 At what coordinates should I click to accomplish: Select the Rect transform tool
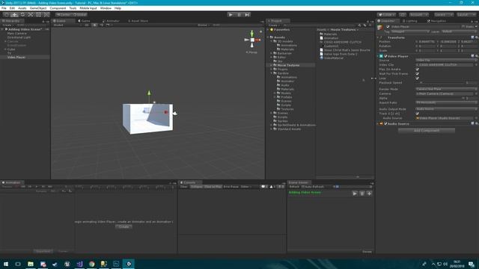[x=38, y=15]
